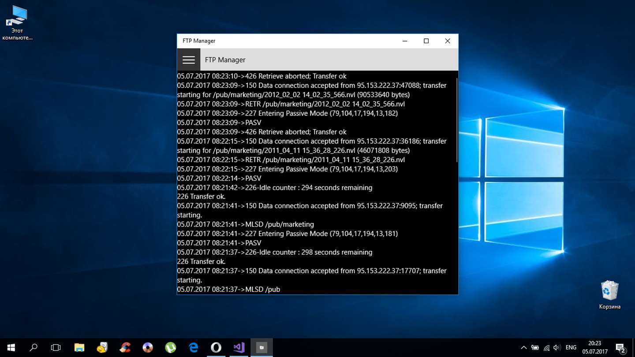The height and width of the screenshot is (357, 635).
Task: Click the '08:21:41->PASV' log line
Action: pyautogui.click(x=219, y=243)
